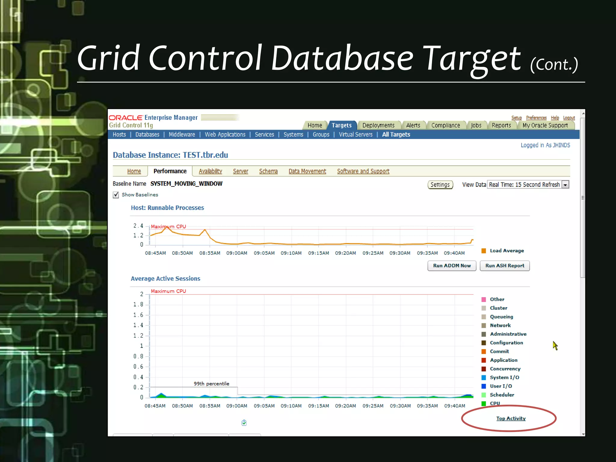Viewport: 616px width, 462px height.
Task: Click the 99th percentile chart label
Action: pyautogui.click(x=211, y=384)
